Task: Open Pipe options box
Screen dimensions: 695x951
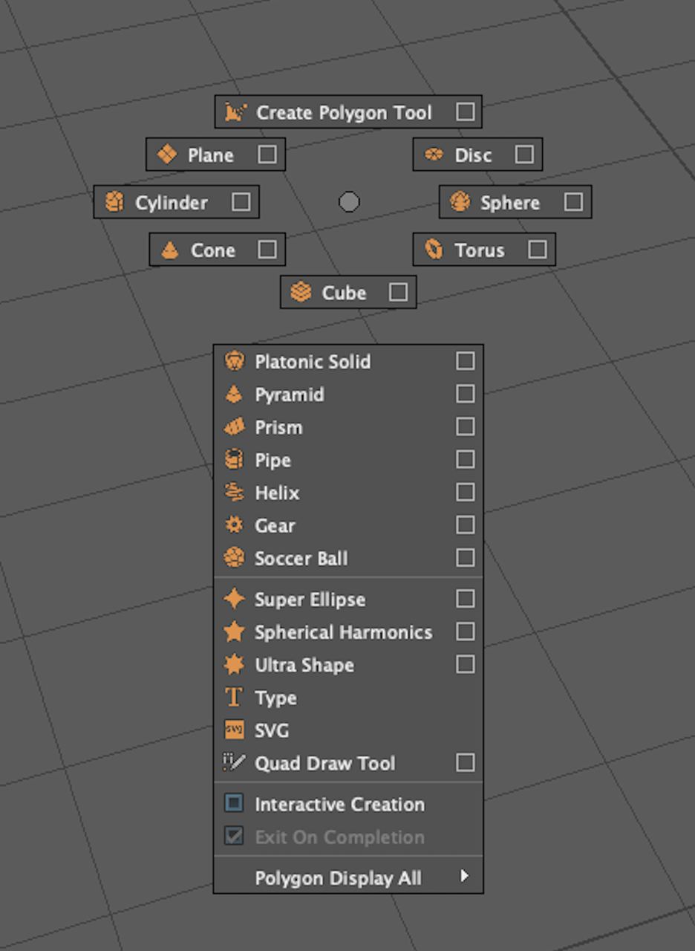Action: pos(466,459)
